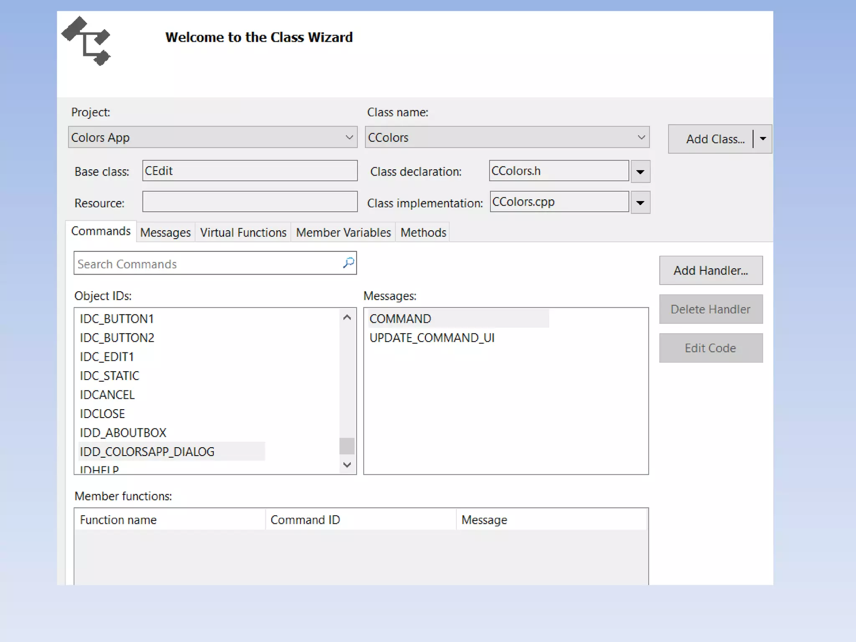This screenshot has height=642, width=856.
Task: Select IDC_BUTTON1 in Object IDs list
Action: [117, 319]
